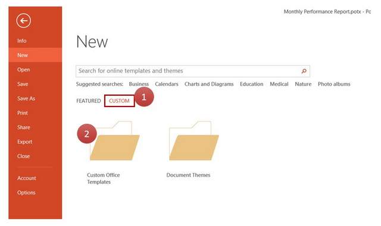Open the Account page
Viewport: 381px width, 226px height.
coord(35,178)
